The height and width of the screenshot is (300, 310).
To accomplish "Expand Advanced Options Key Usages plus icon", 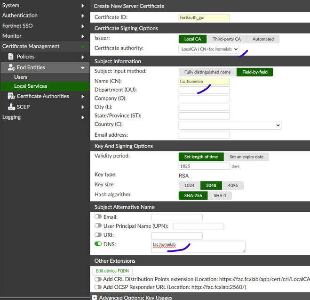I will (95, 298).
